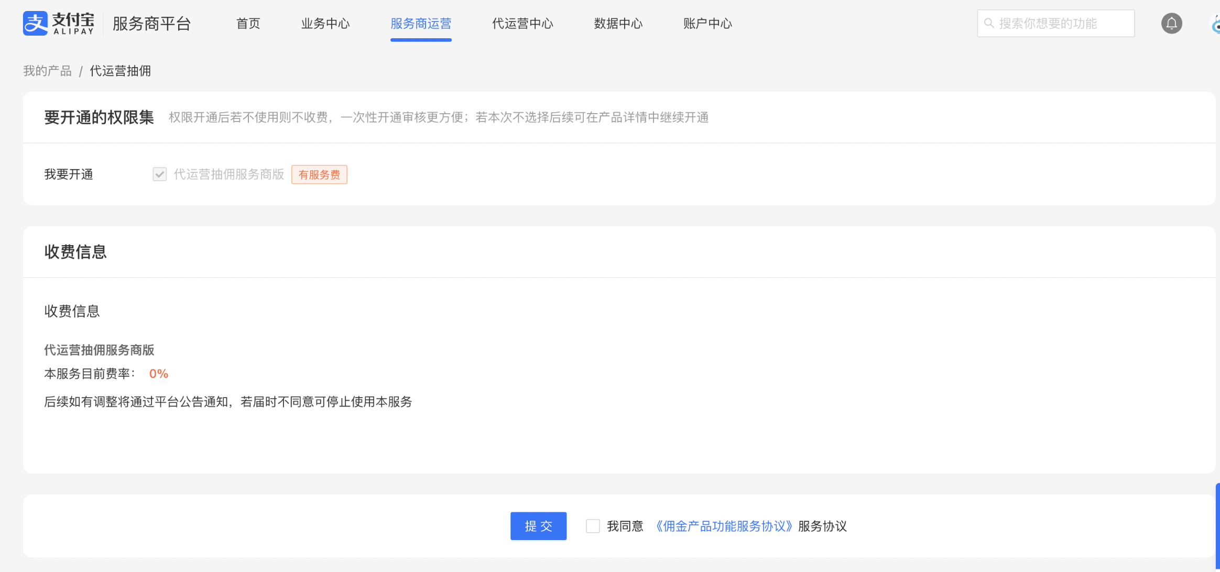Click the blue vertical bar at right edge
Image resolution: width=1220 pixels, height=572 pixels.
(1217, 526)
